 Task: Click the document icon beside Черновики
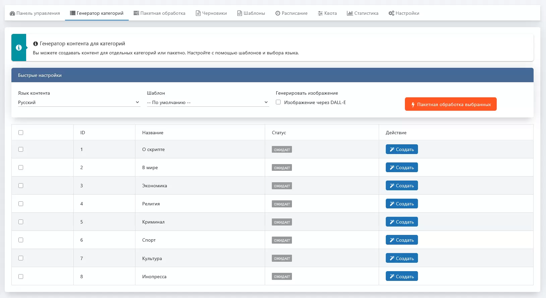point(198,13)
